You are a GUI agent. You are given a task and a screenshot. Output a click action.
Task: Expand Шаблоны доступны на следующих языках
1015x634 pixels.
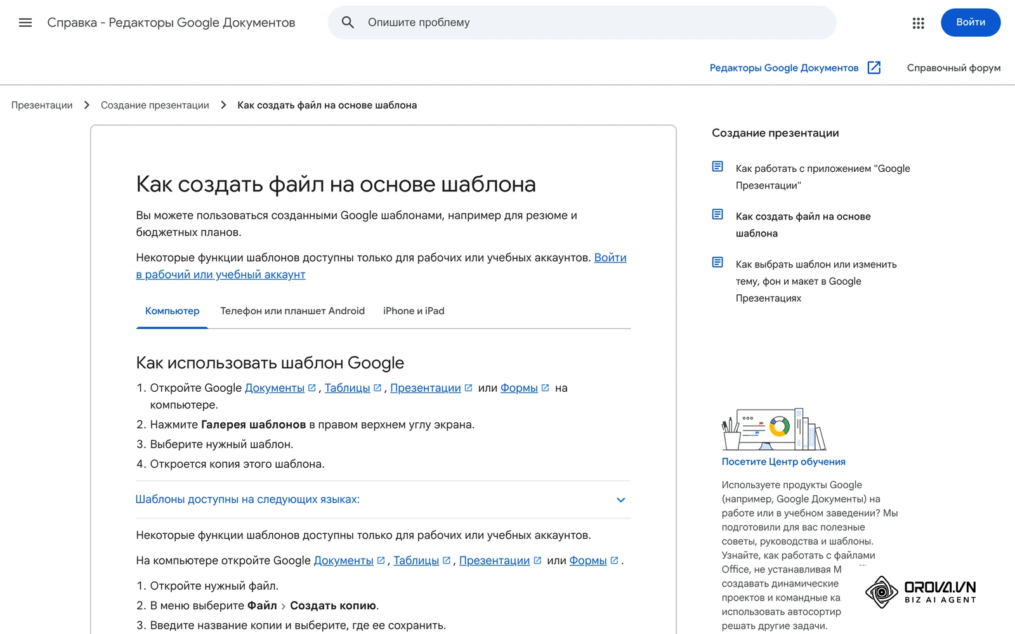(383, 500)
